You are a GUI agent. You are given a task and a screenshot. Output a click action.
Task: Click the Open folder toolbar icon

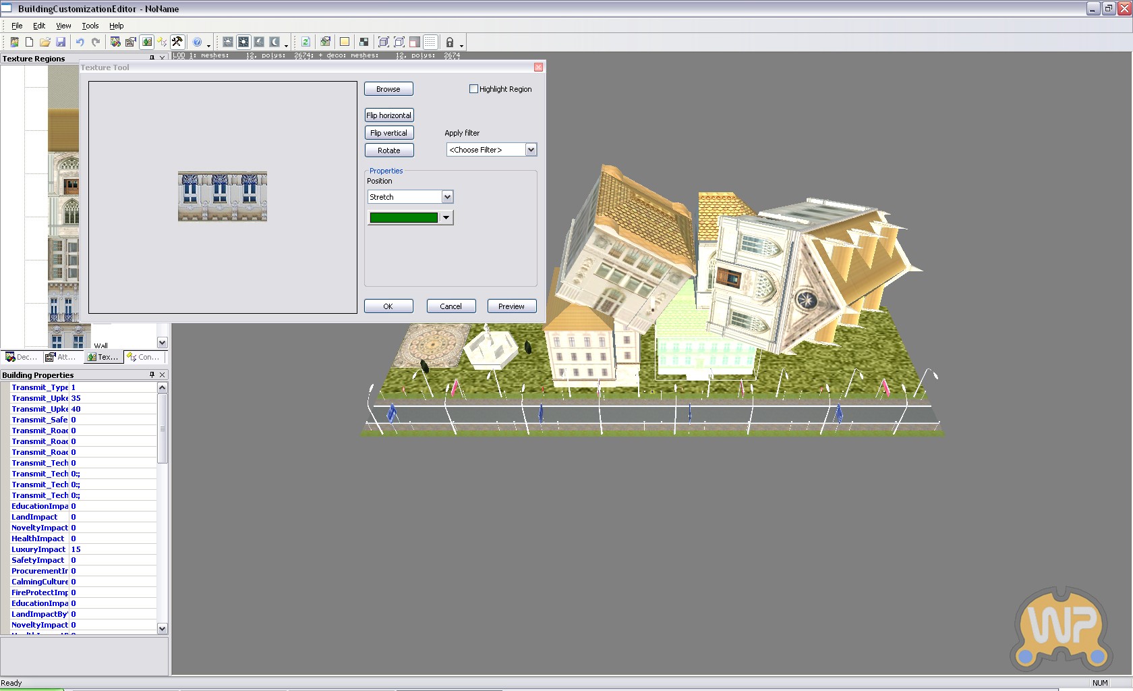pyautogui.click(x=45, y=42)
